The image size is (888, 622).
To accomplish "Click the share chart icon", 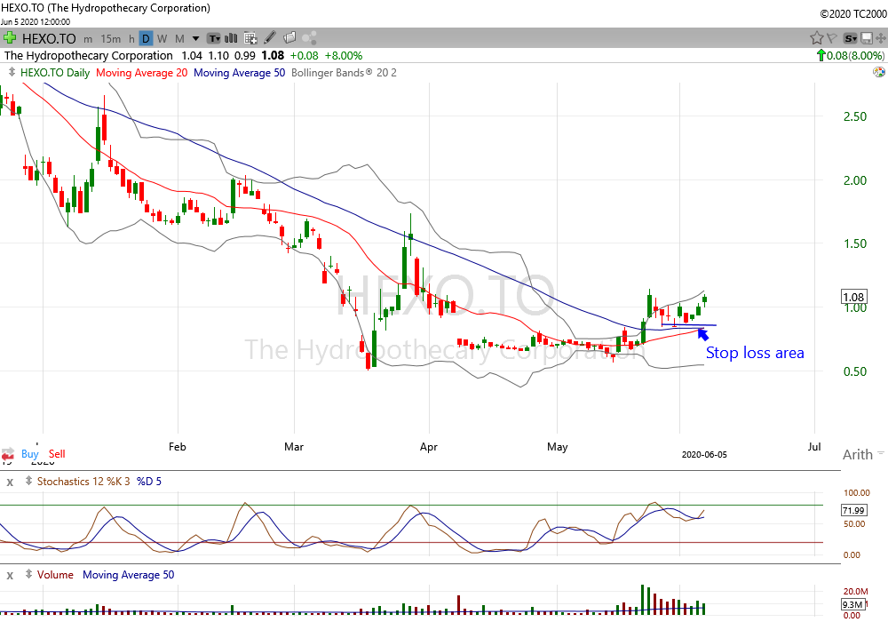I will (309, 38).
